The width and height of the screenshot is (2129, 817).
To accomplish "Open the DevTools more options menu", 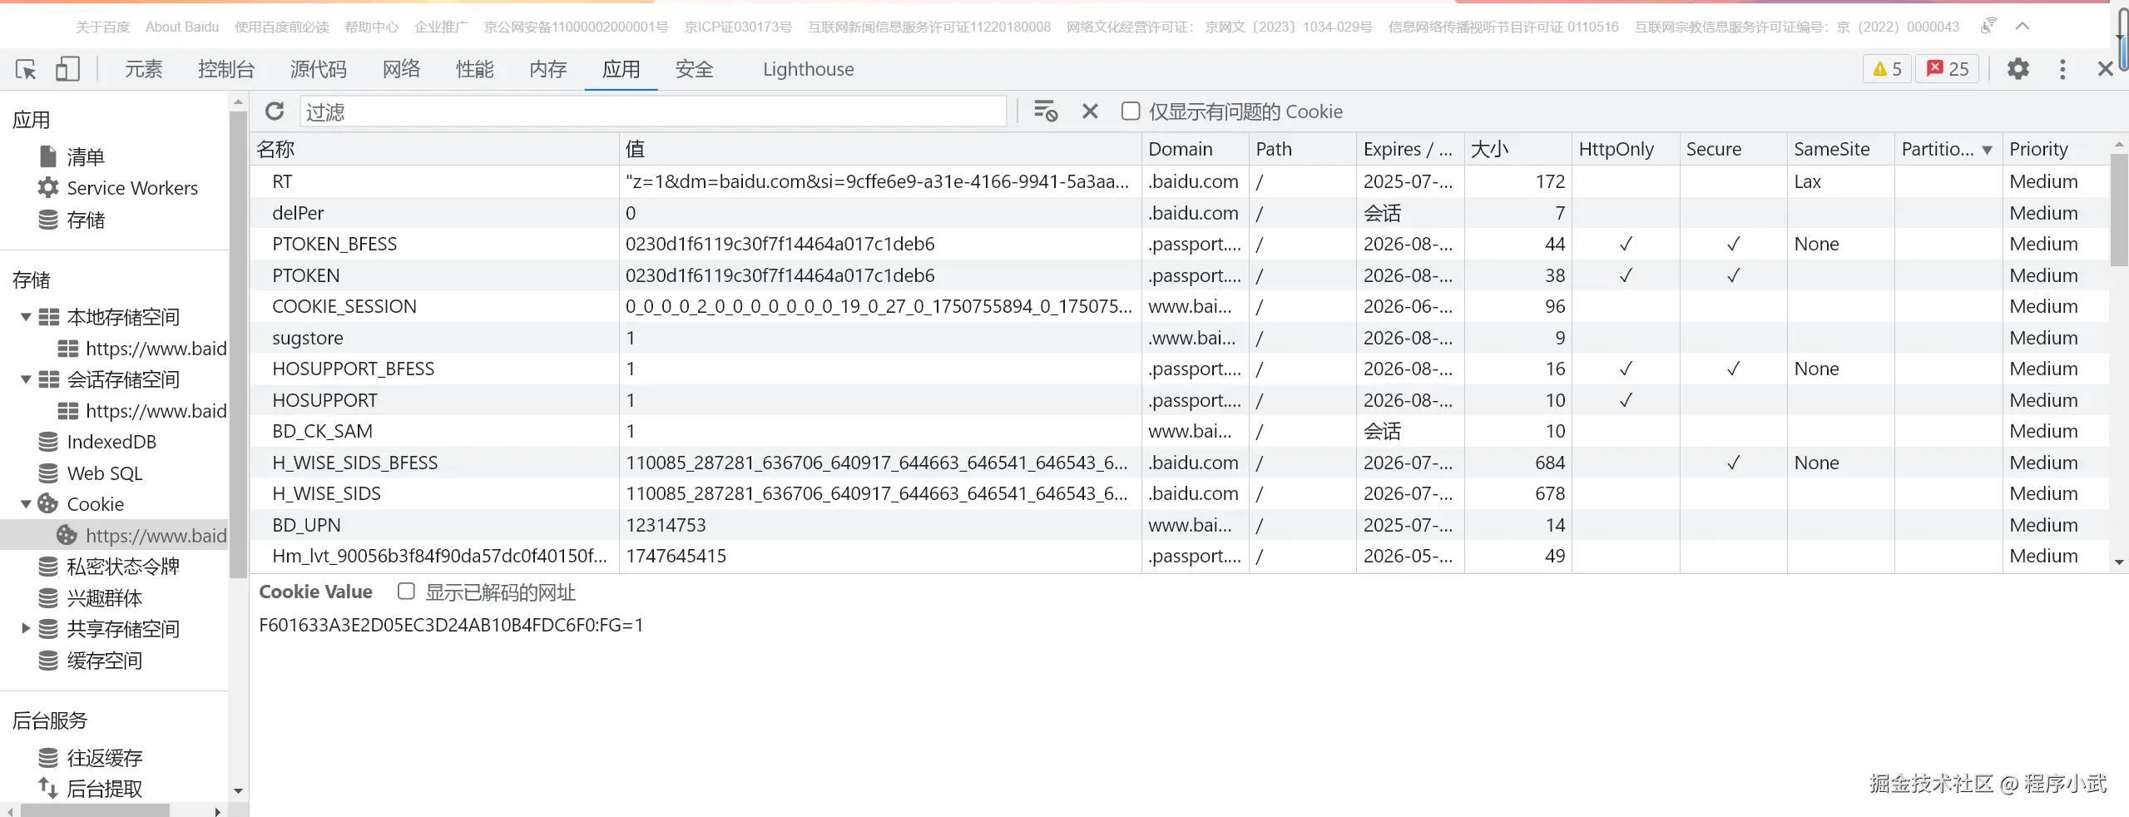I will tap(2062, 69).
